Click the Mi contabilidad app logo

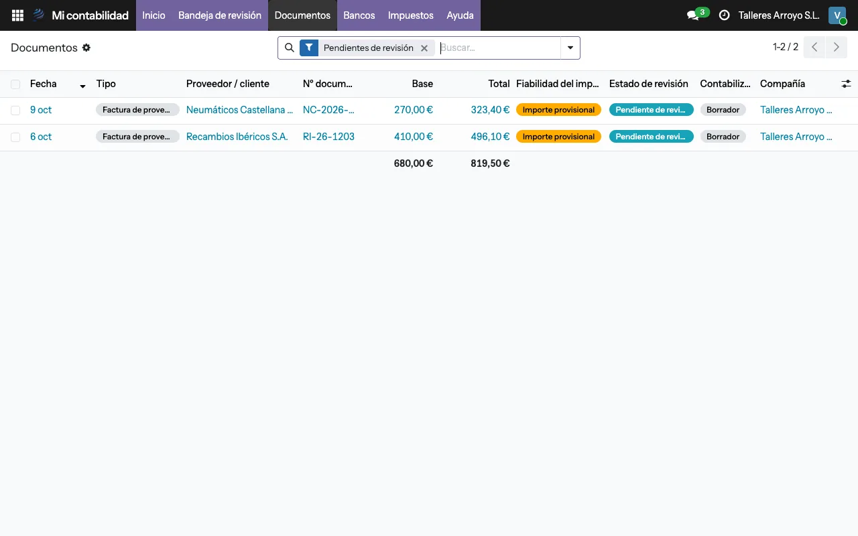tap(39, 15)
